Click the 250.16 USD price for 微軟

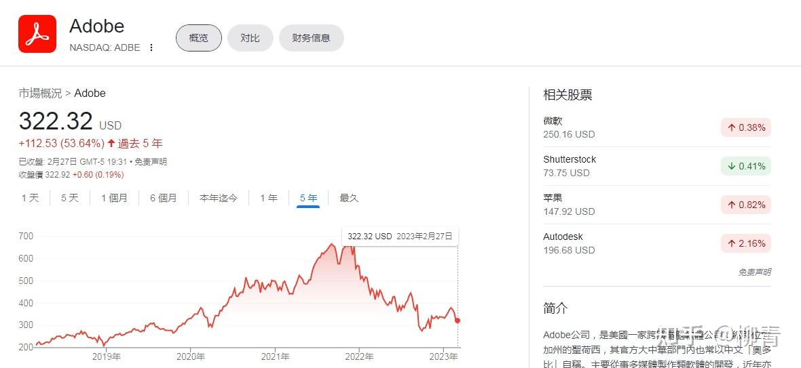[x=569, y=135]
